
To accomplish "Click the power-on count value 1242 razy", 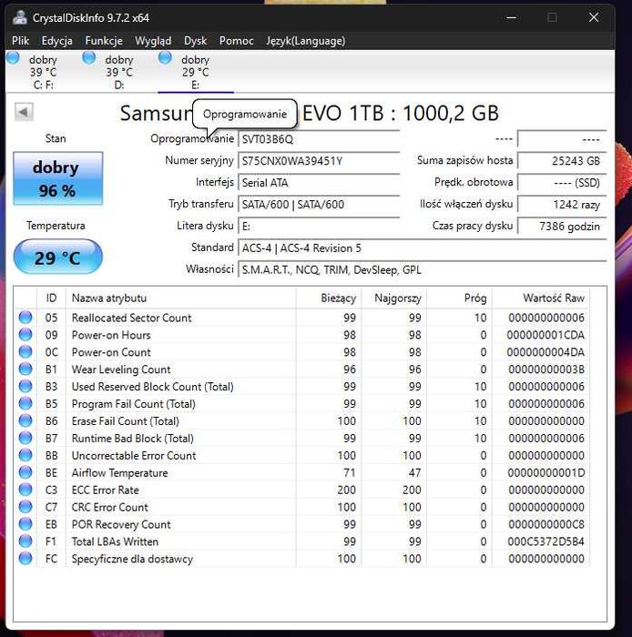I will click(562, 205).
